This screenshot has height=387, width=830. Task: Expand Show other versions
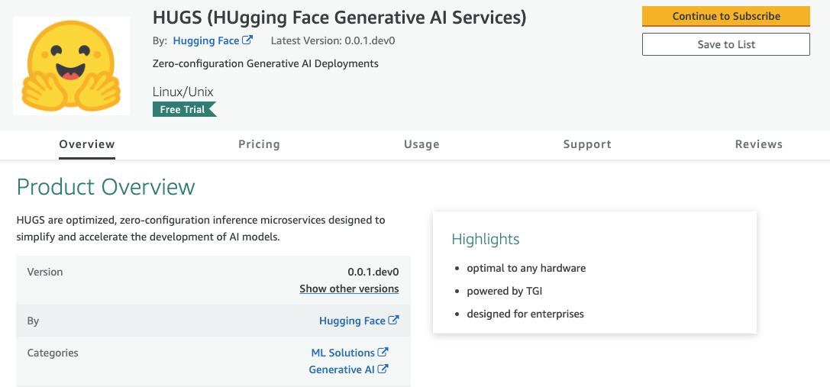[x=349, y=289]
